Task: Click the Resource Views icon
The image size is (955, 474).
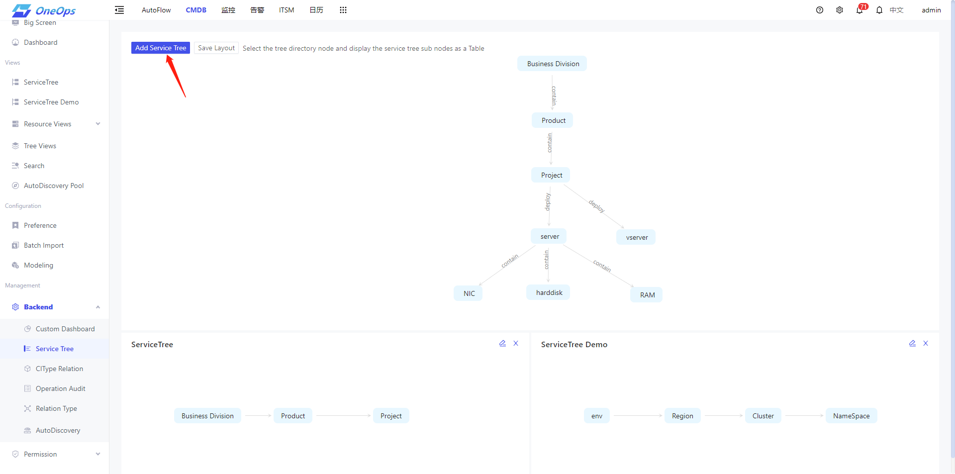Action: coord(15,124)
